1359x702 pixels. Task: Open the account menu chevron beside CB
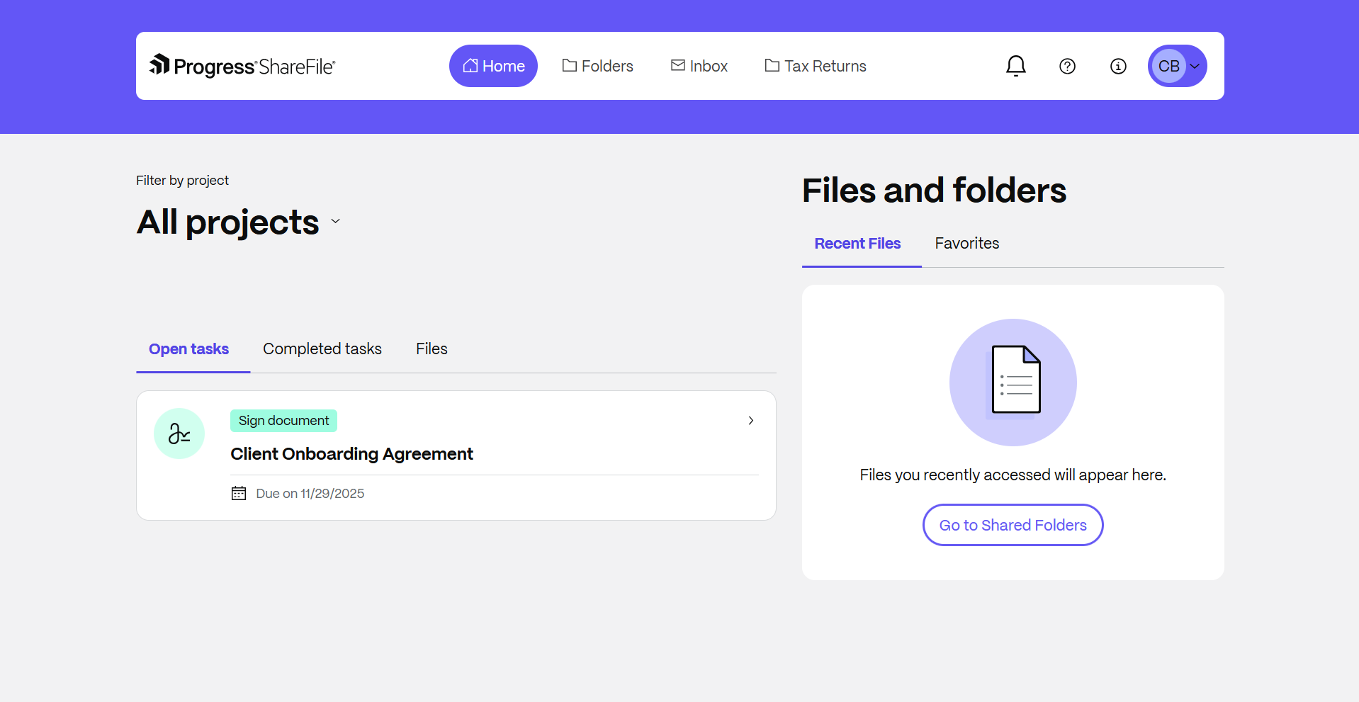pos(1195,66)
